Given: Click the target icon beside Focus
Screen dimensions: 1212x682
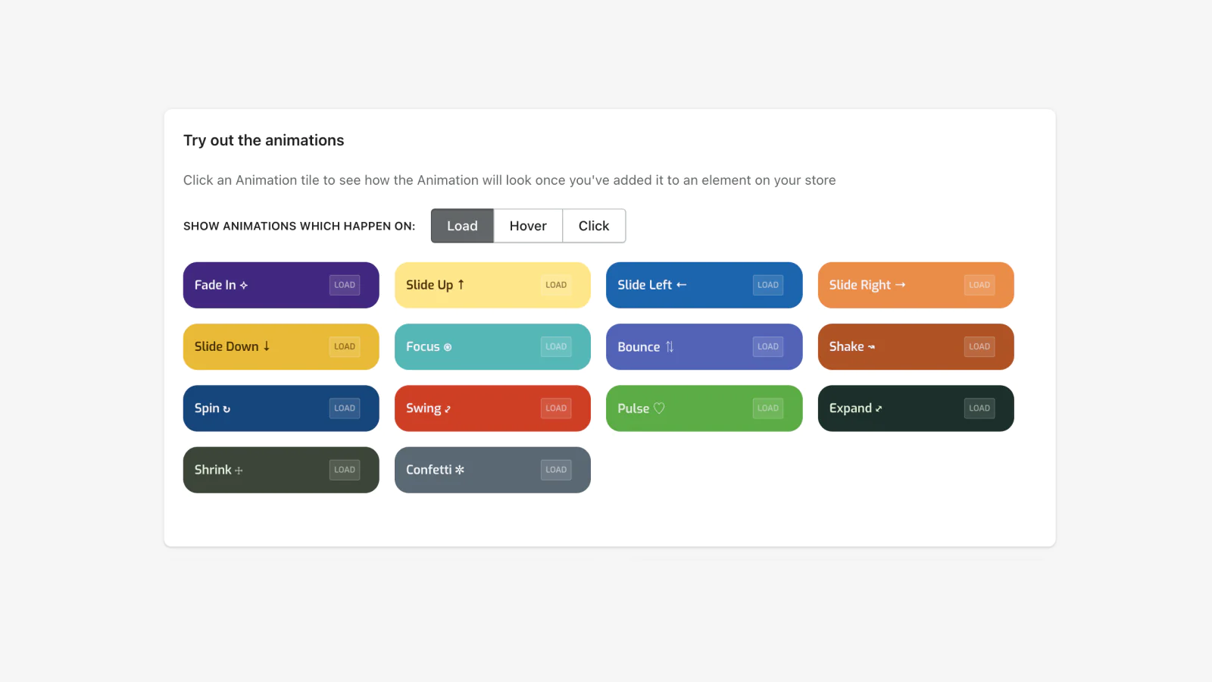Looking at the screenshot, I should pyautogui.click(x=448, y=347).
